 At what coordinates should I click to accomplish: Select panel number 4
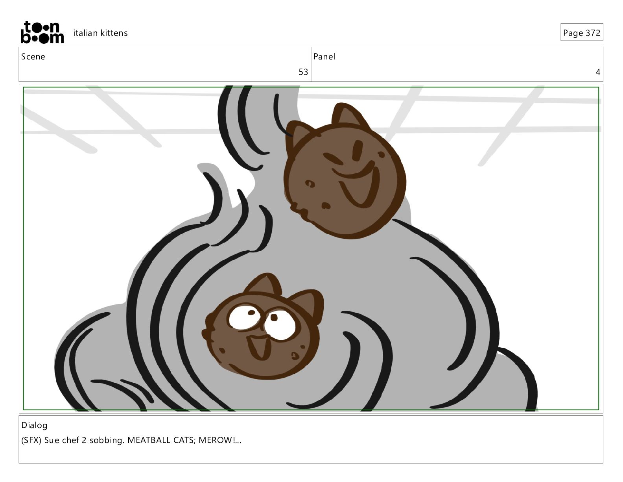[598, 72]
